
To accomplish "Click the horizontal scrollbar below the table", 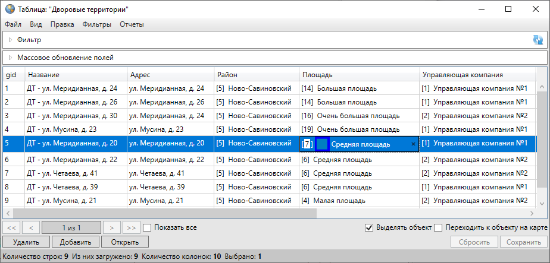I will [268, 213].
